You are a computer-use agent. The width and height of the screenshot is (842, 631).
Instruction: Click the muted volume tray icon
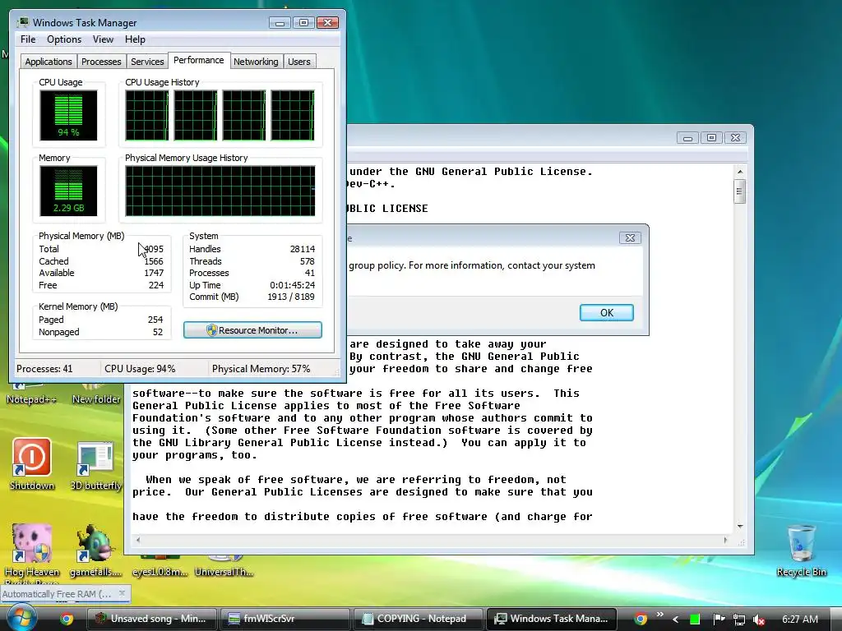[x=759, y=619]
